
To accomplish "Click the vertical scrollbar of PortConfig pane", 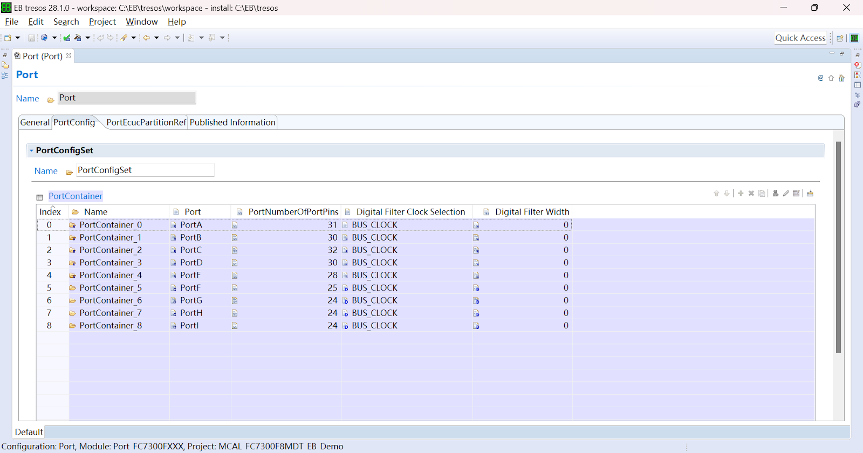I will tap(838, 247).
